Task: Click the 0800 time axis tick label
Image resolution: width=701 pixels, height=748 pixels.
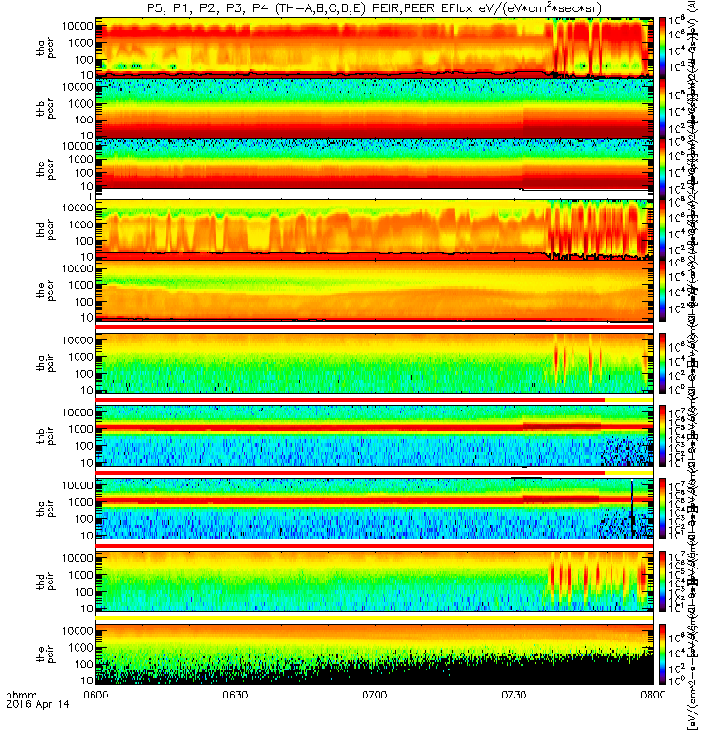Action: [x=653, y=695]
